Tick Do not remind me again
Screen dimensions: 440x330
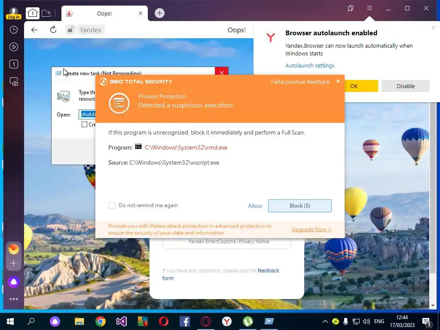(112, 205)
